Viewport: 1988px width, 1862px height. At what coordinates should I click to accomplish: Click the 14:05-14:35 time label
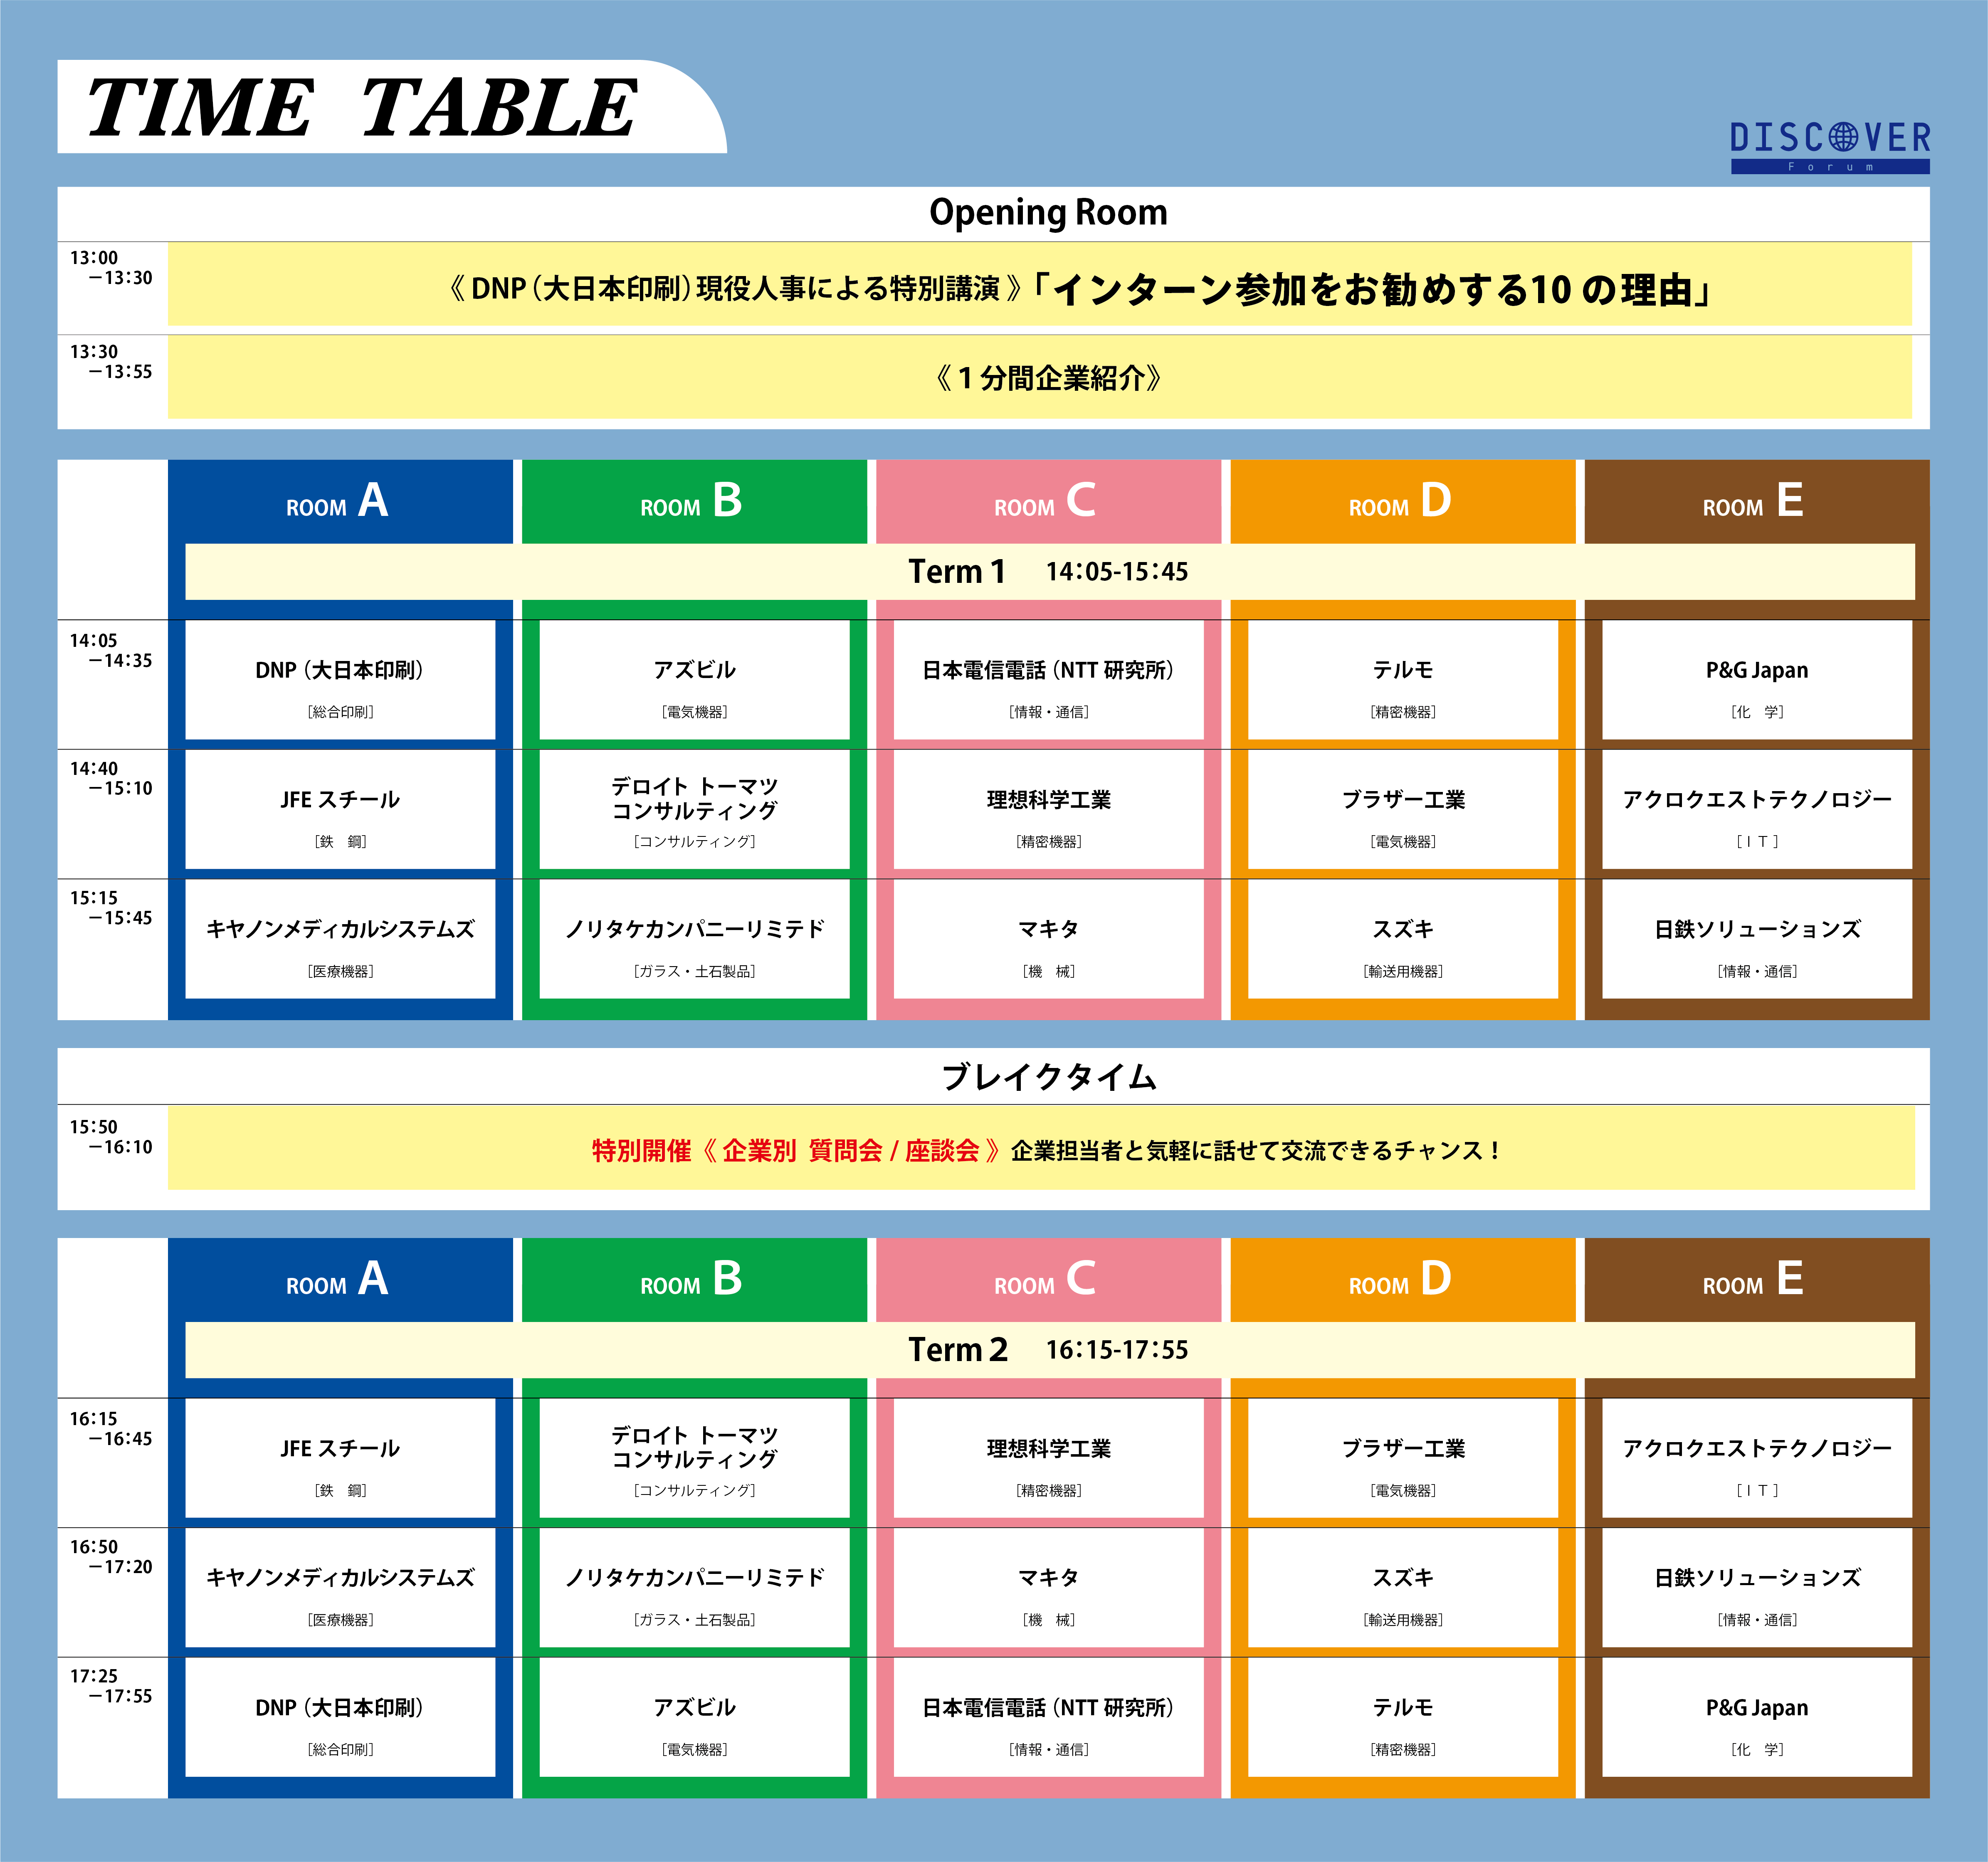111,650
